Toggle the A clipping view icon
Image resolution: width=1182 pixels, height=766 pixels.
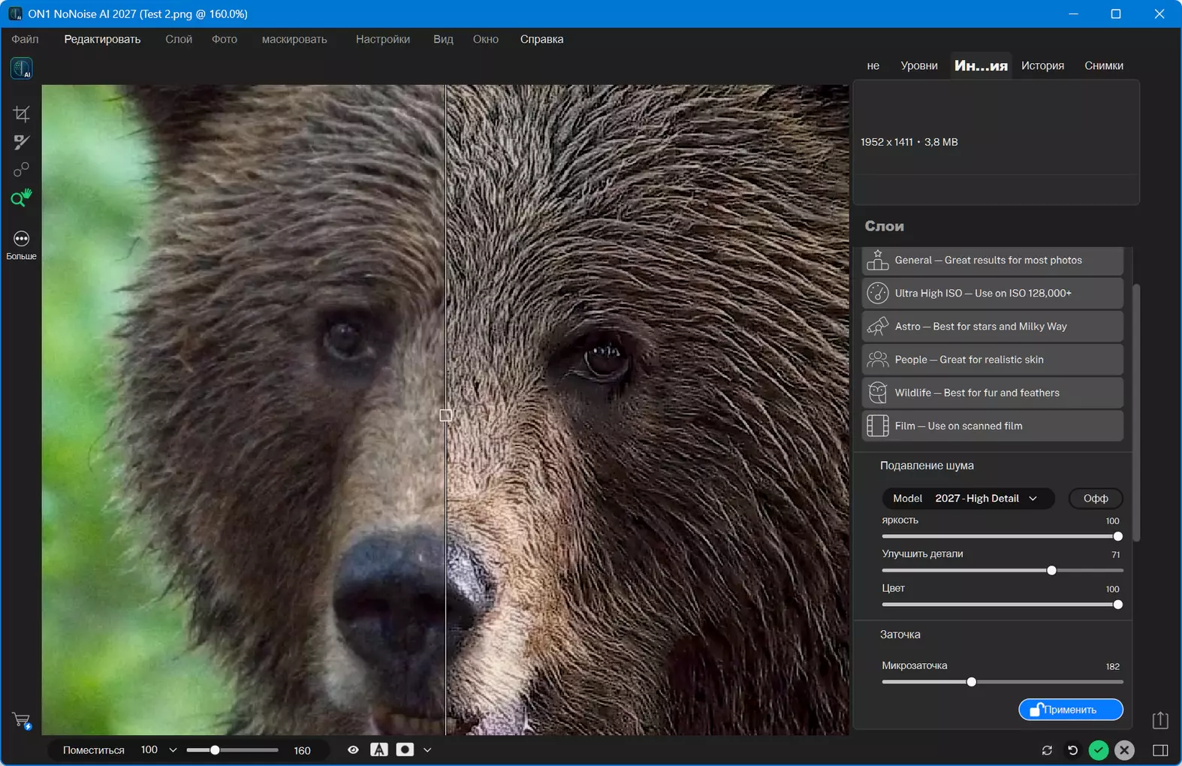[x=379, y=749]
